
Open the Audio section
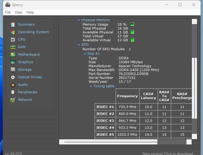[x=23, y=85]
